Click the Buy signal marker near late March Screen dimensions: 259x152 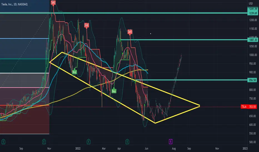[114, 91]
